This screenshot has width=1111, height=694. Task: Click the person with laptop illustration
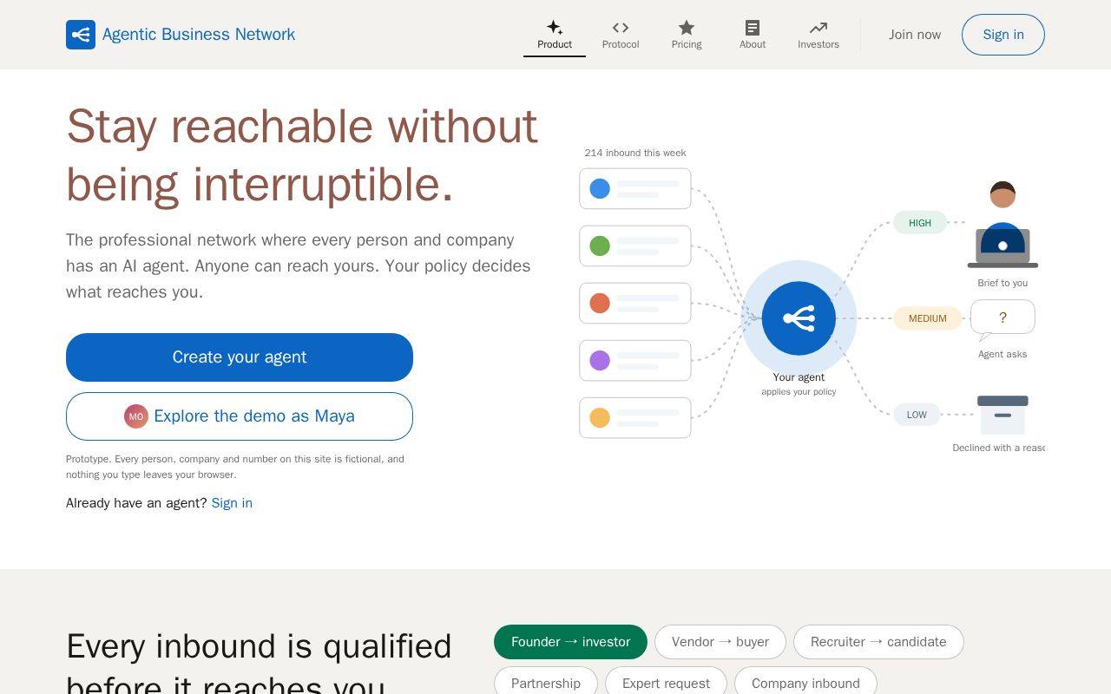(1003, 225)
